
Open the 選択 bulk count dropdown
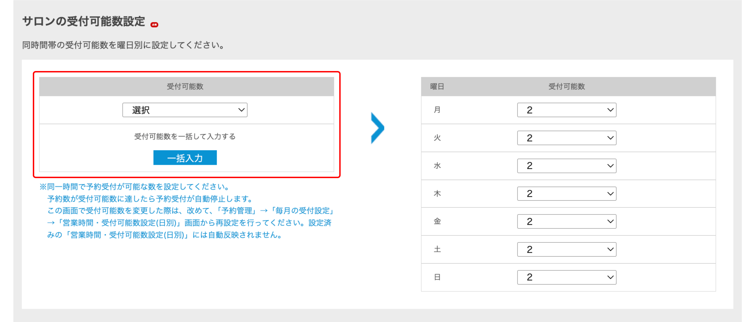(x=185, y=110)
